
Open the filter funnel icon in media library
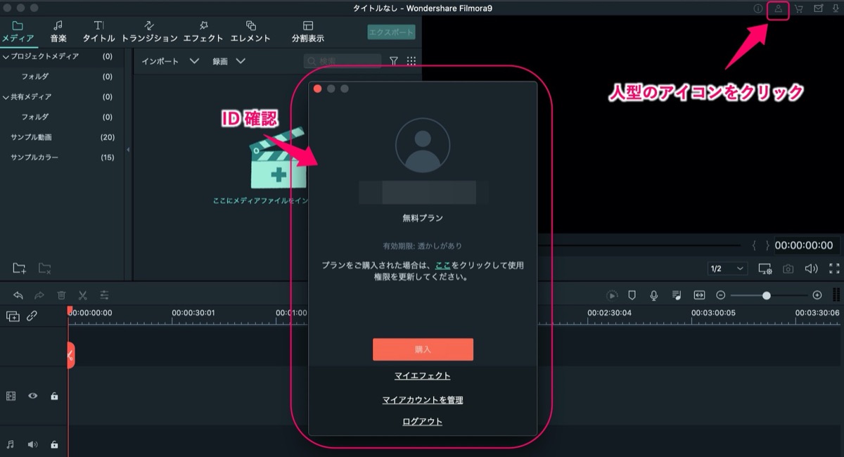coord(394,61)
